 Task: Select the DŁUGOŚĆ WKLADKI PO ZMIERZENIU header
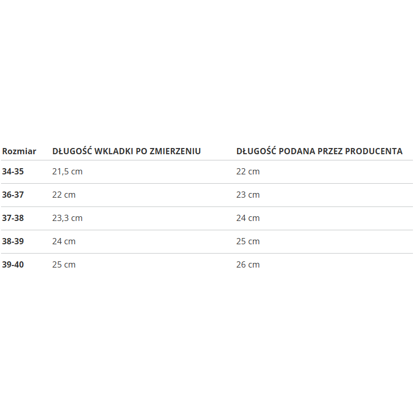coord(126,151)
